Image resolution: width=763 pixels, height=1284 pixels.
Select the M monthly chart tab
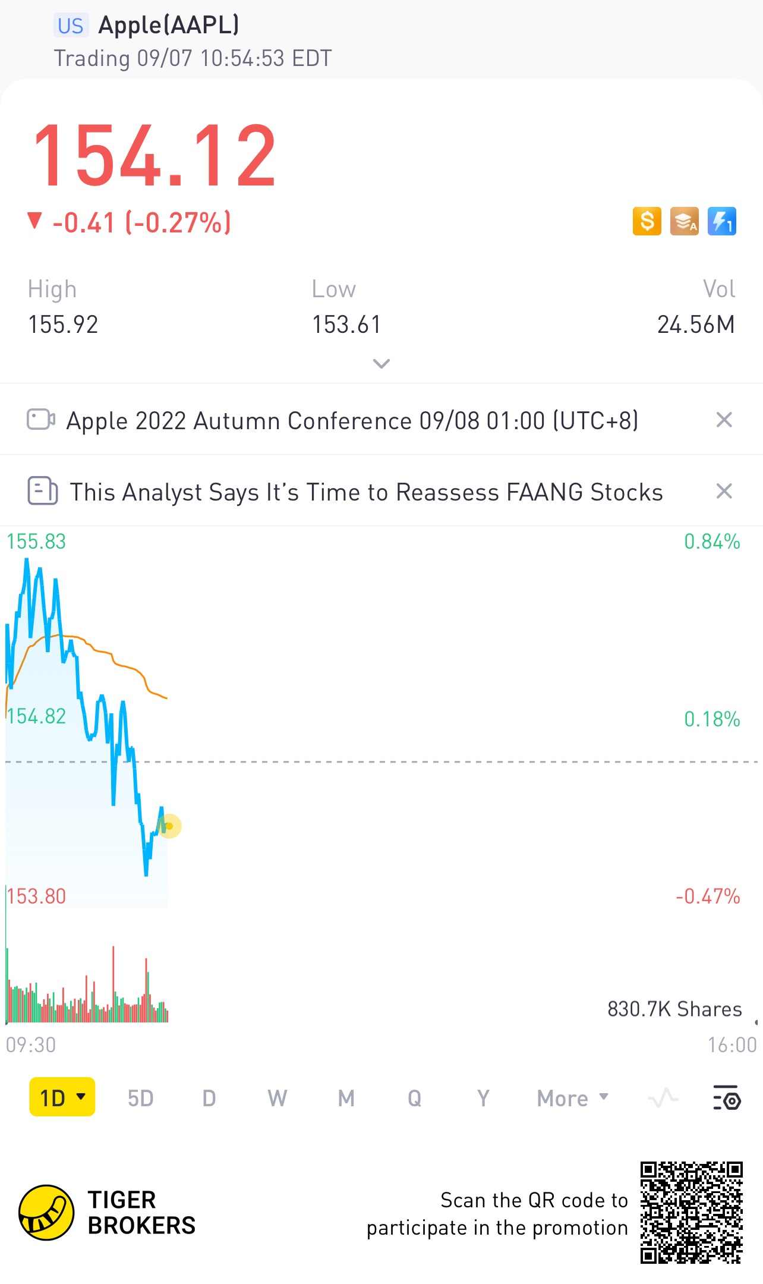346,1098
